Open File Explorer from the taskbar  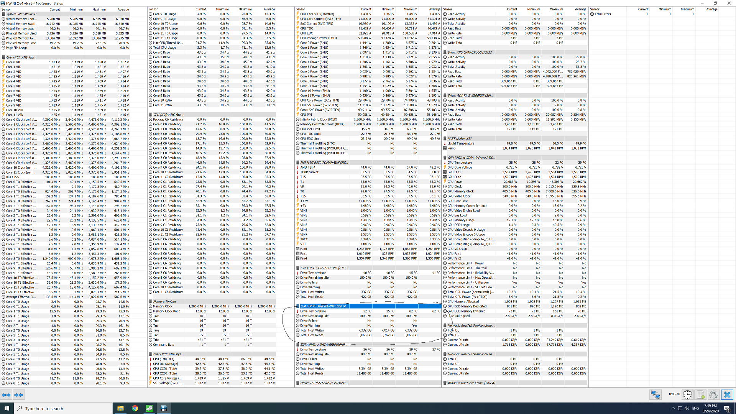120,408
